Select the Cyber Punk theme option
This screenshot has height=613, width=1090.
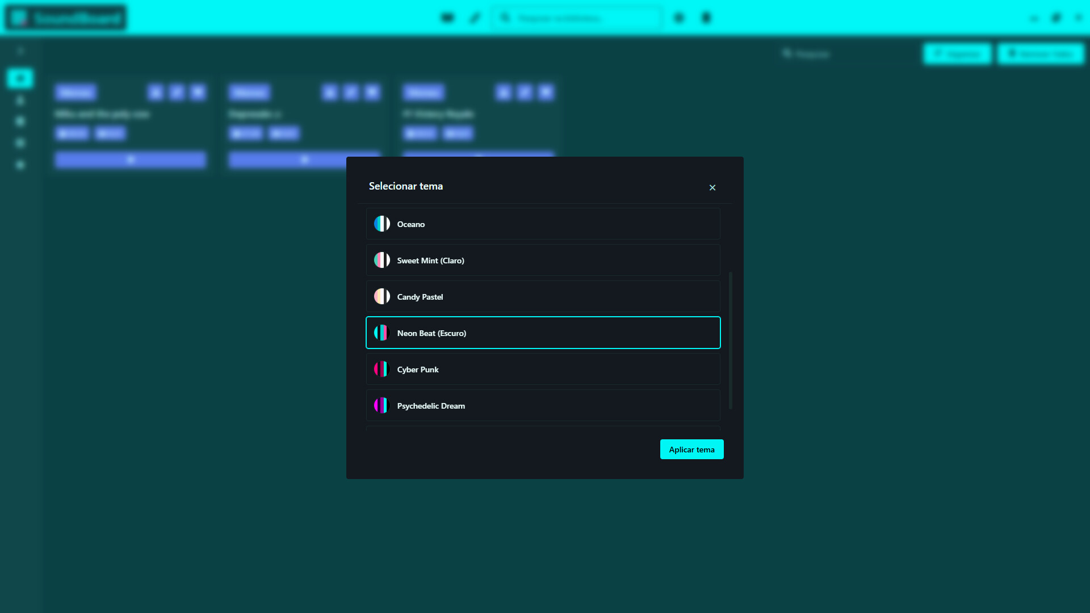(543, 369)
